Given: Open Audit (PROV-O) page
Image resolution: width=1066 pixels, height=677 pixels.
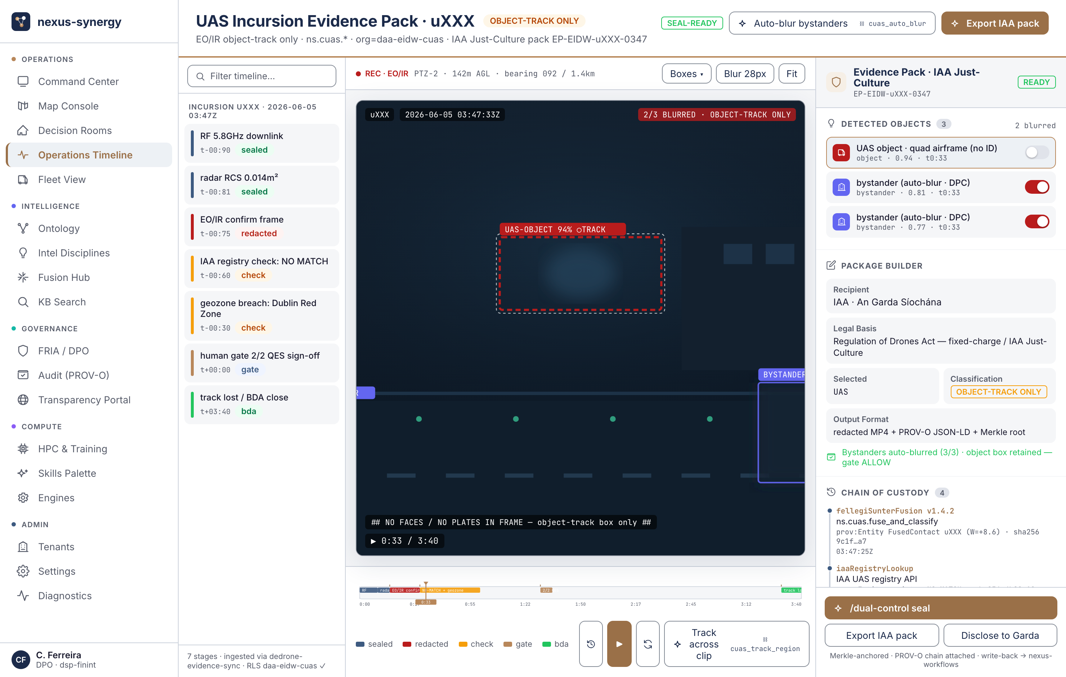Looking at the screenshot, I should click(89, 375).
